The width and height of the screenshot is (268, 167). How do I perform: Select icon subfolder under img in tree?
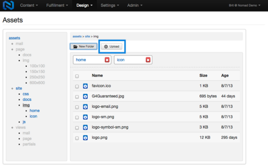click(33, 116)
